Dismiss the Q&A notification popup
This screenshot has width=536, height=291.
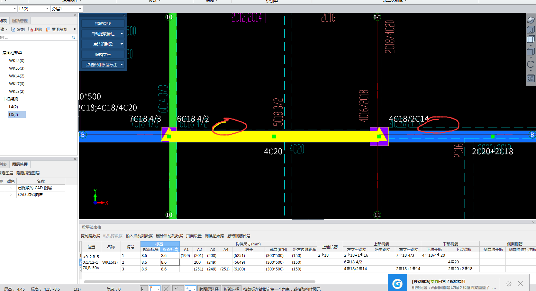(x=521, y=284)
